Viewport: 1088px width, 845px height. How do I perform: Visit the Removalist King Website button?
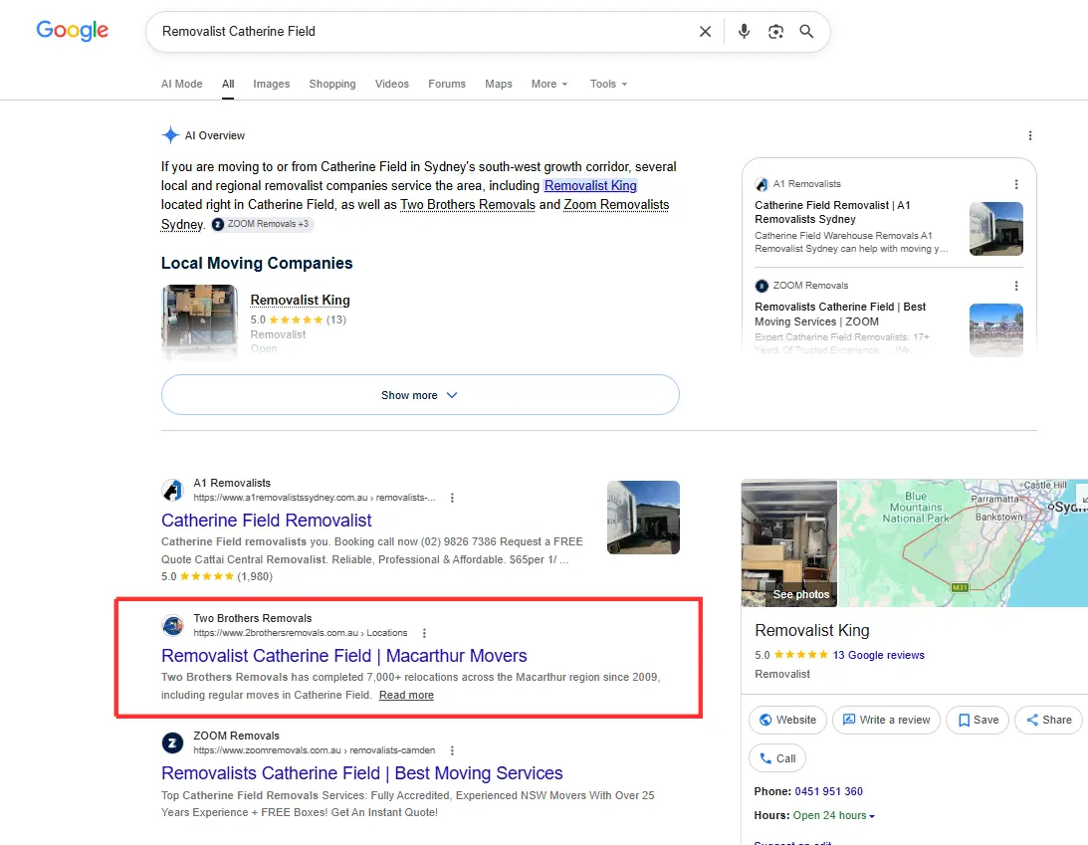(787, 721)
